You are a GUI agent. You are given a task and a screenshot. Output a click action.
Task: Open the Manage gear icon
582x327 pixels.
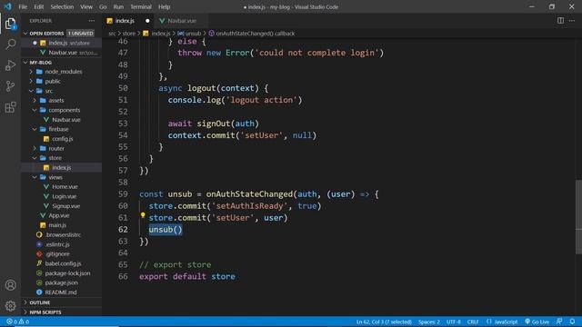click(x=10, y=305)
